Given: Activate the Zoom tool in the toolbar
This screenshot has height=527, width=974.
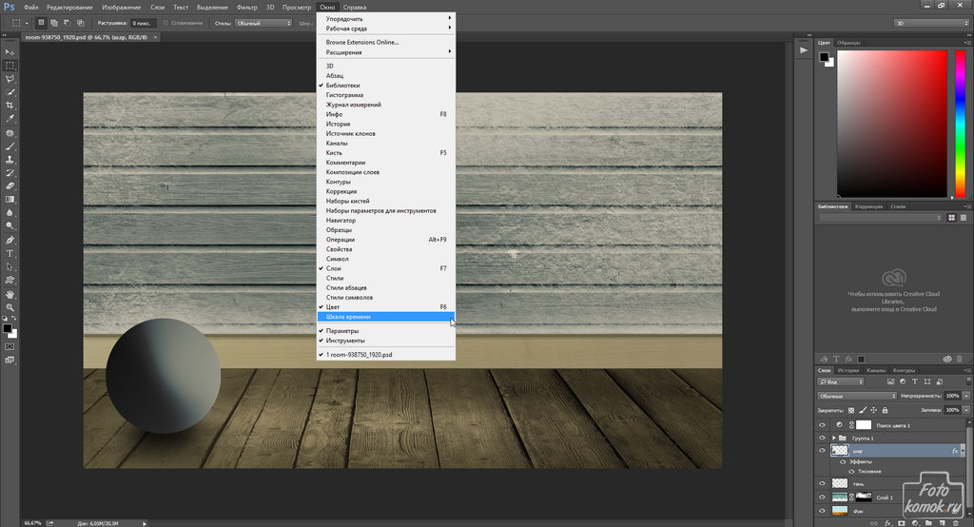Looking at the screenshot, I should coord(10,307).
